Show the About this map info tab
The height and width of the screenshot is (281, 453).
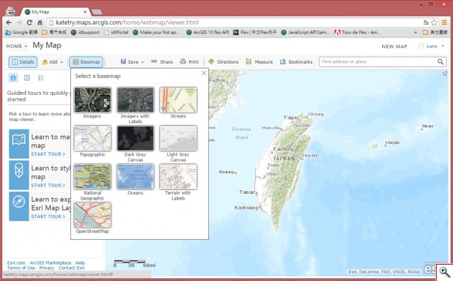[x=13, y=78]
